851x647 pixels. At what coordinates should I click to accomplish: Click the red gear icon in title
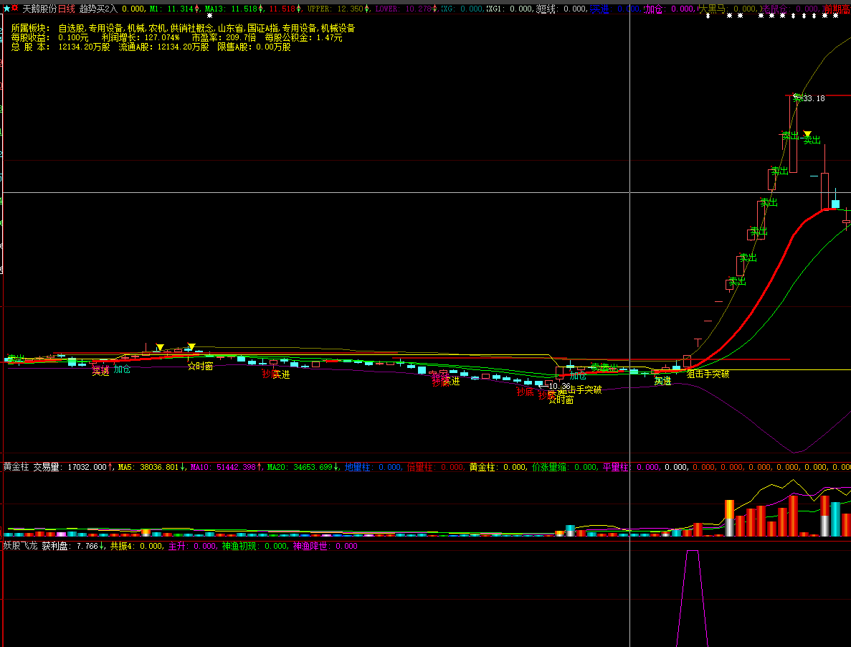click(x=15, y=9)
